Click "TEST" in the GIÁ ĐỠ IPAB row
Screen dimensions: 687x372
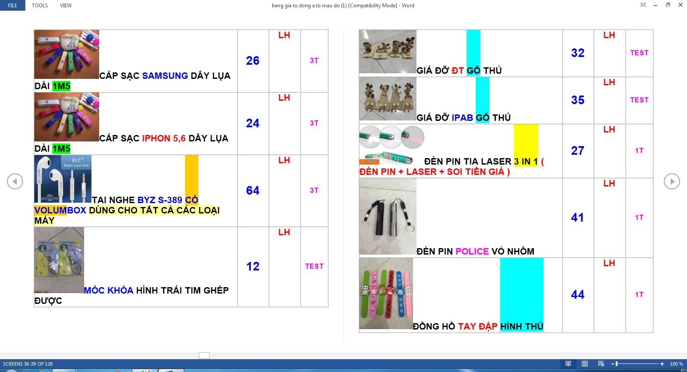(x=639, y=100)
